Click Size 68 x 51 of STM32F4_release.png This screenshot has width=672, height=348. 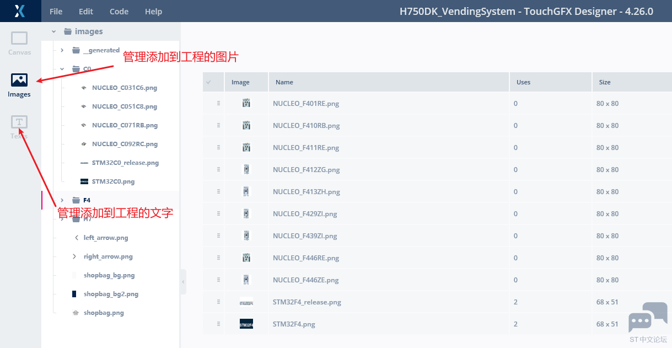pos(608,302)
